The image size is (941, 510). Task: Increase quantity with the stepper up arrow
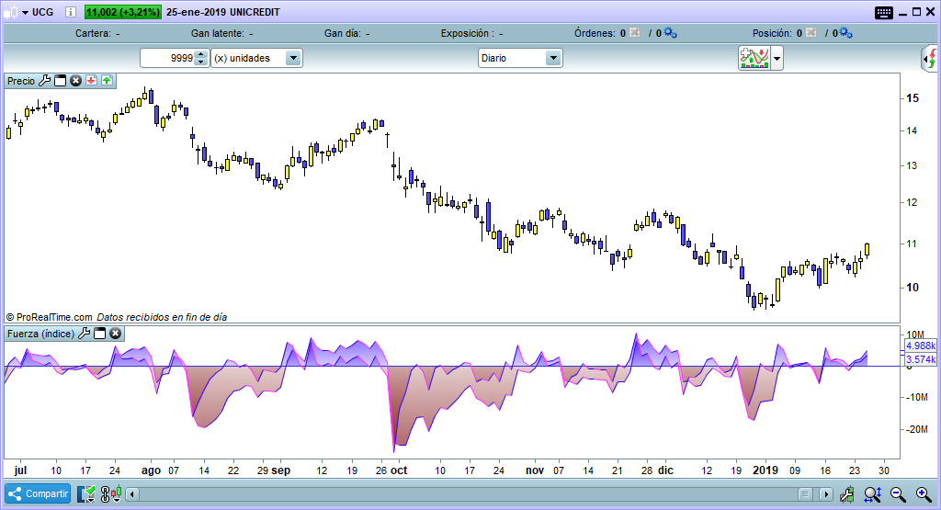tap(201, 53)
